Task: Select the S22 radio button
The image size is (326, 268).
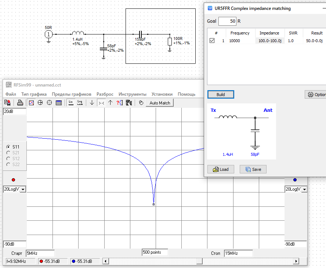Action: point(9,165)
